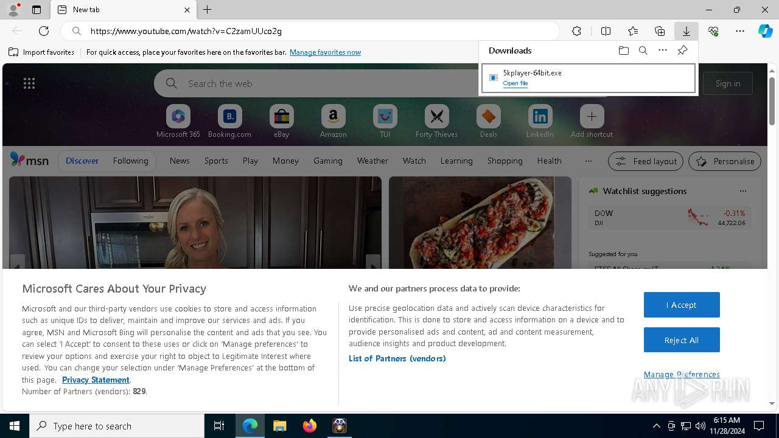This screenshot has height=438, width=779.
Task: Open File Explorer from the taskbar
Action: [279, 426]
